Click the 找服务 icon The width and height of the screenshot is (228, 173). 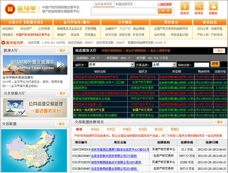tap(213, 6)
